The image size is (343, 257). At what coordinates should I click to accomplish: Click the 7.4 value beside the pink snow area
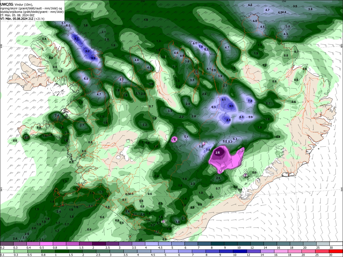(208, 150)
